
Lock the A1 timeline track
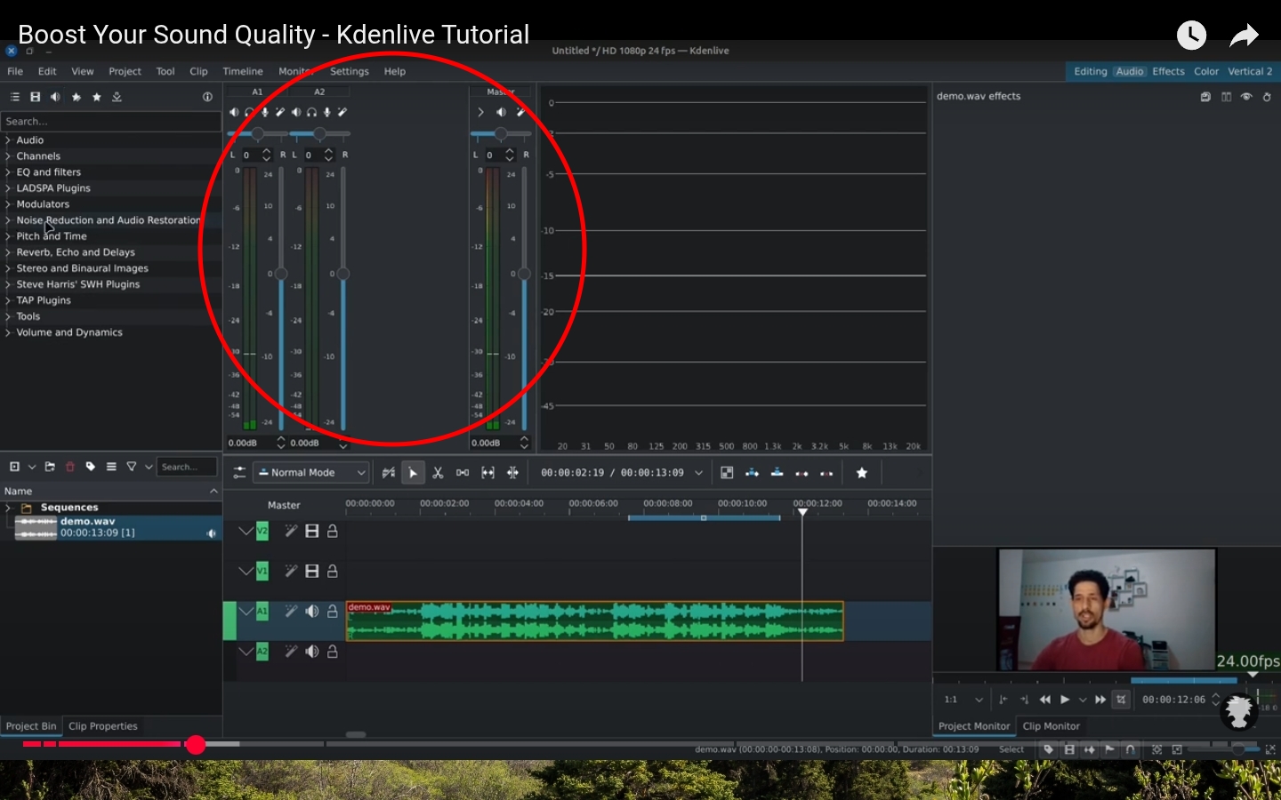click(333, 612)
